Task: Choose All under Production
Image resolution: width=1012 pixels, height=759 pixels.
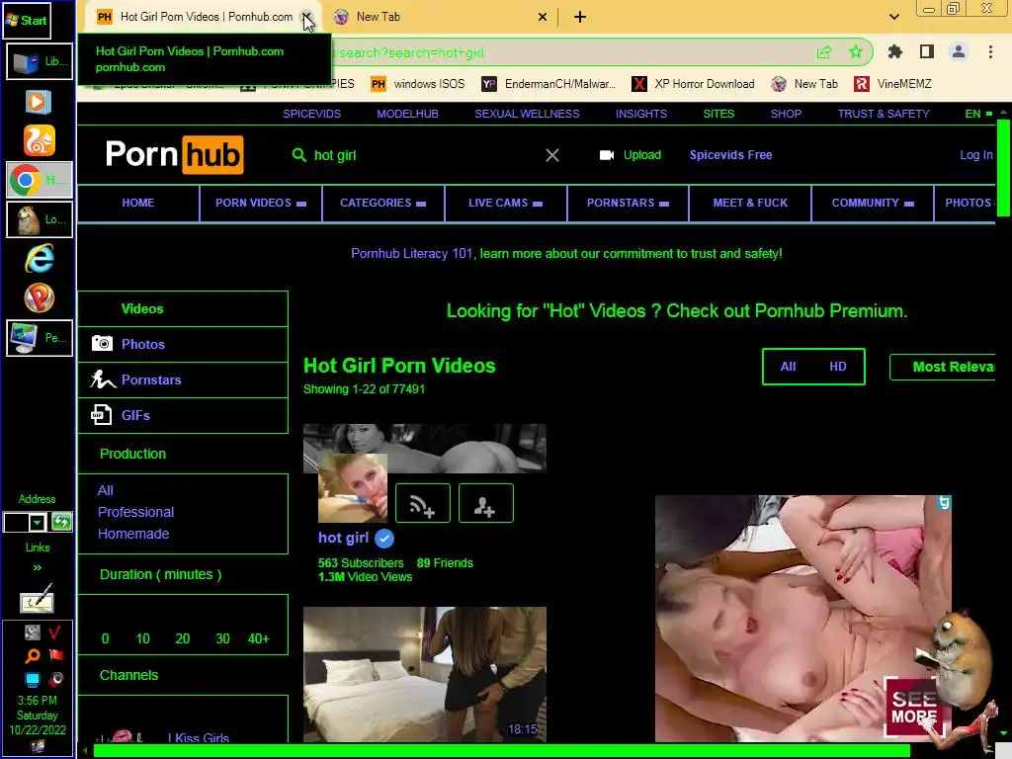Action: tap(105, 490)
